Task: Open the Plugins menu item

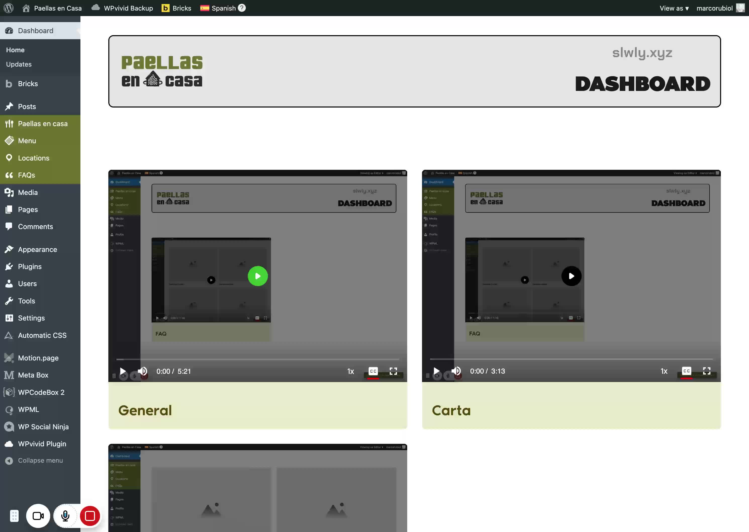Action: (x=29, y=266)
